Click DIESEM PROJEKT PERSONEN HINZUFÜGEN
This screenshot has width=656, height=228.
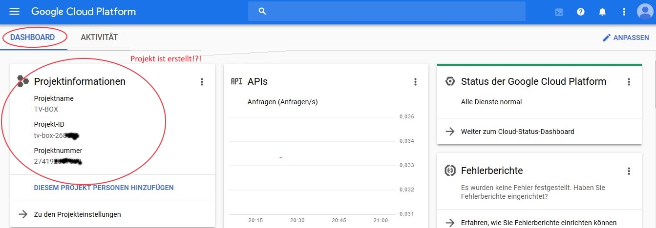(x=104, y=188)
